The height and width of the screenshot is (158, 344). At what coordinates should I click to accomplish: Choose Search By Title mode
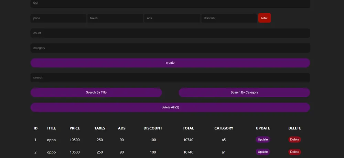pos(96,93)
